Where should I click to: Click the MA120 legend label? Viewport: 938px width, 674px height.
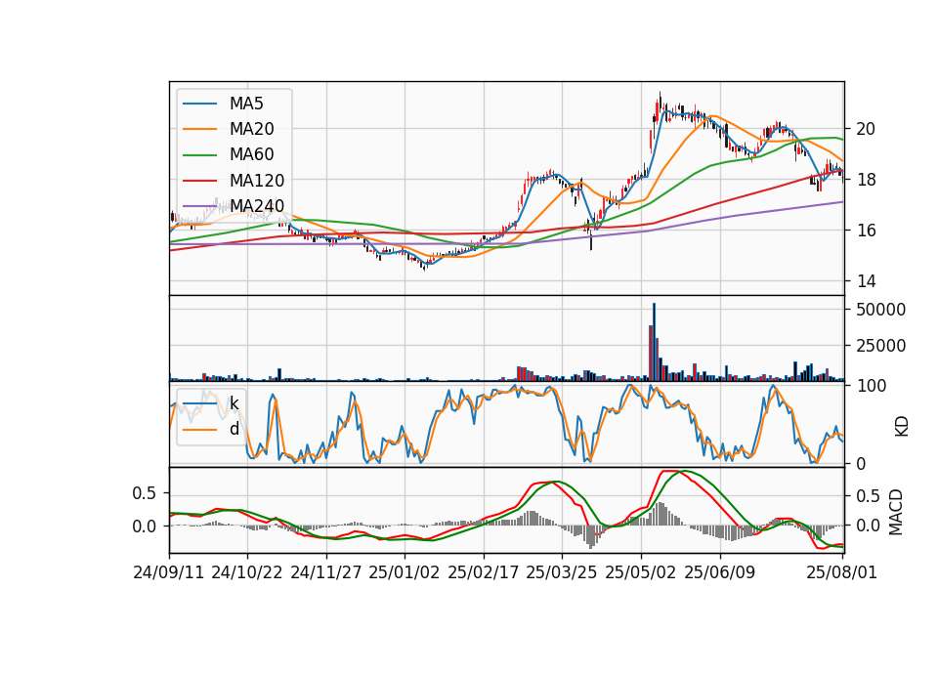click(x=257, y=181)
